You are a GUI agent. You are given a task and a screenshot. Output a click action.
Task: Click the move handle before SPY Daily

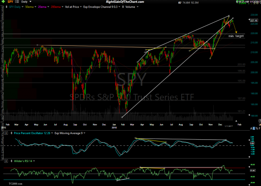(7, 7)
